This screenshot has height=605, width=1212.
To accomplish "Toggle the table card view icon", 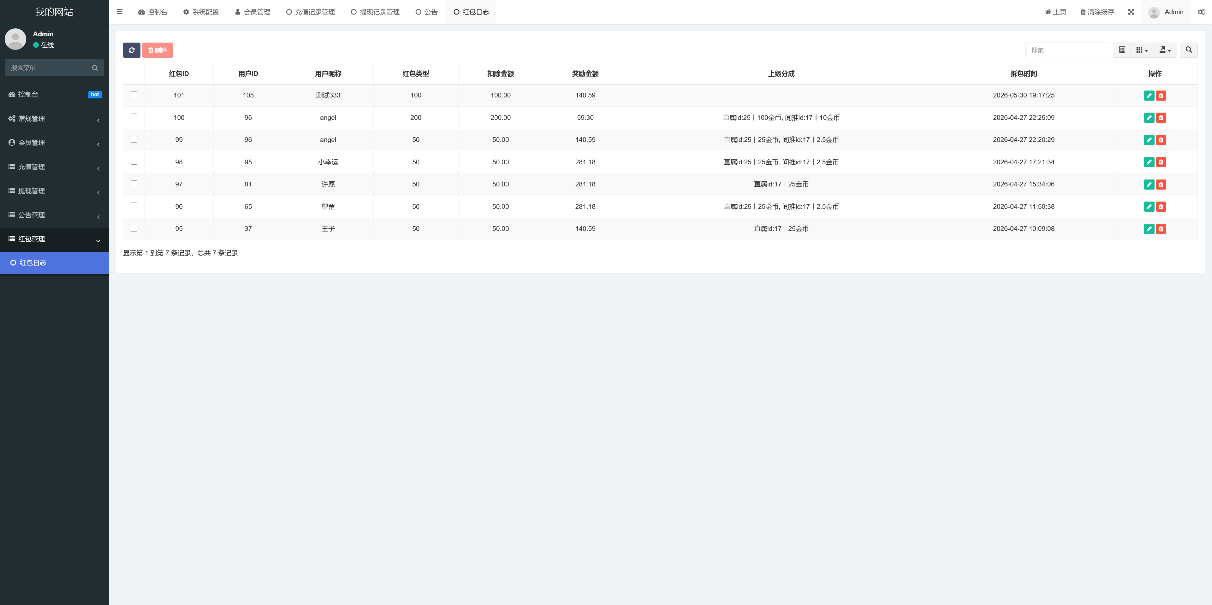I will tap(1122, 50).
